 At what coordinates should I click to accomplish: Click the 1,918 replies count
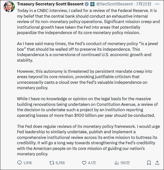coord(27,163)
